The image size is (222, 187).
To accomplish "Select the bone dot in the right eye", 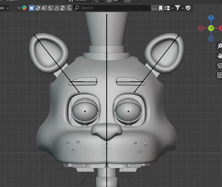I will pos(128,111).
